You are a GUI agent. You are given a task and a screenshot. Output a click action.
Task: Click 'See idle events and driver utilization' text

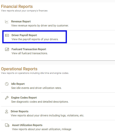(36, 88)
